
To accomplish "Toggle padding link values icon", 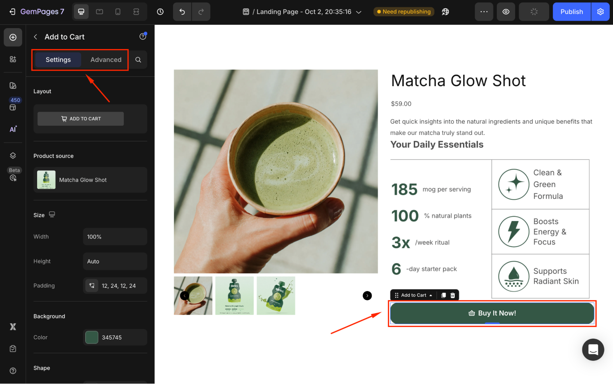I will tap(92, 286).
